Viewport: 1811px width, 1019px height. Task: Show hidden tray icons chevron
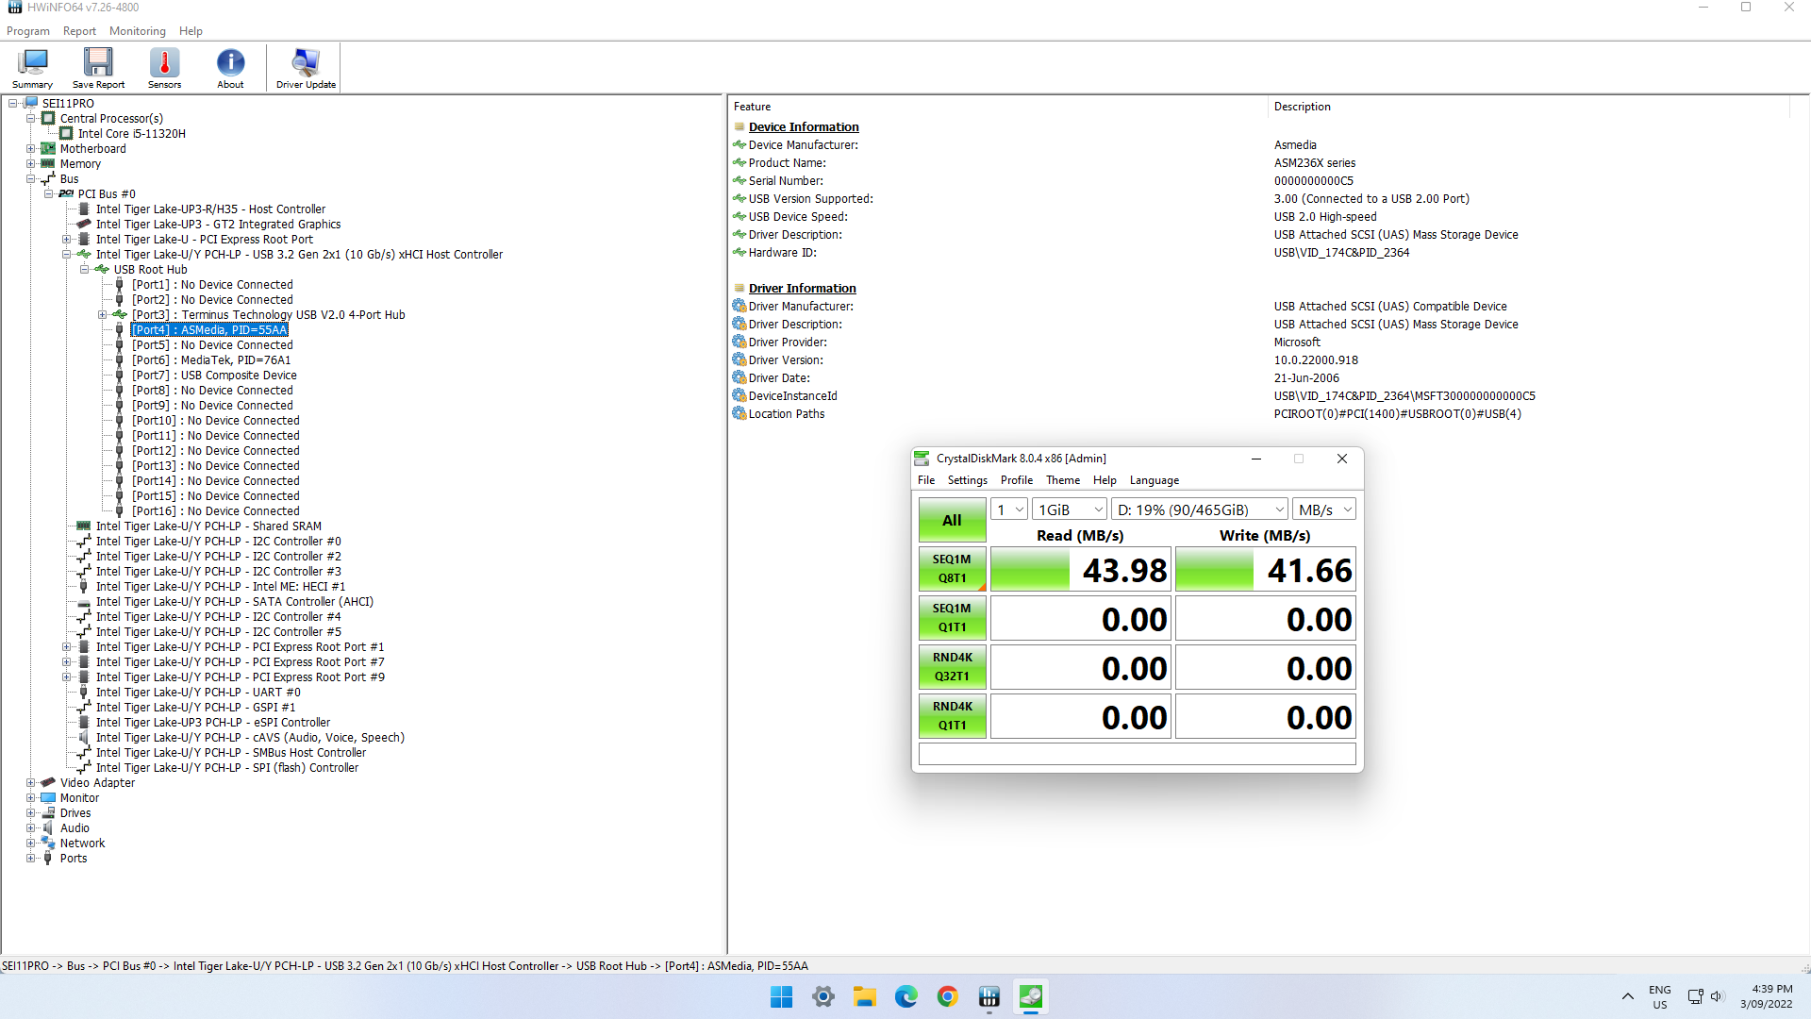pos(1628,996)
